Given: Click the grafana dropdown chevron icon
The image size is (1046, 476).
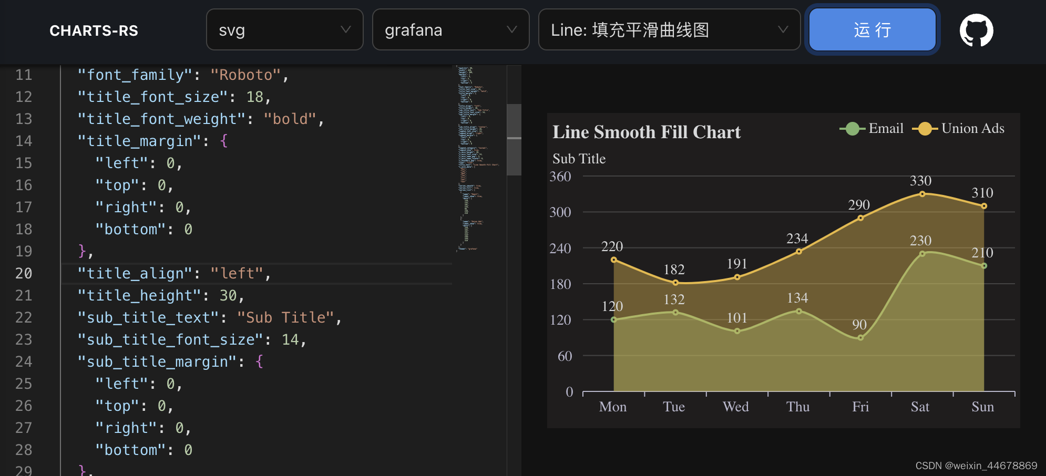Looking at the screenshot, I should pyautogui.click(x=511, y=30).
